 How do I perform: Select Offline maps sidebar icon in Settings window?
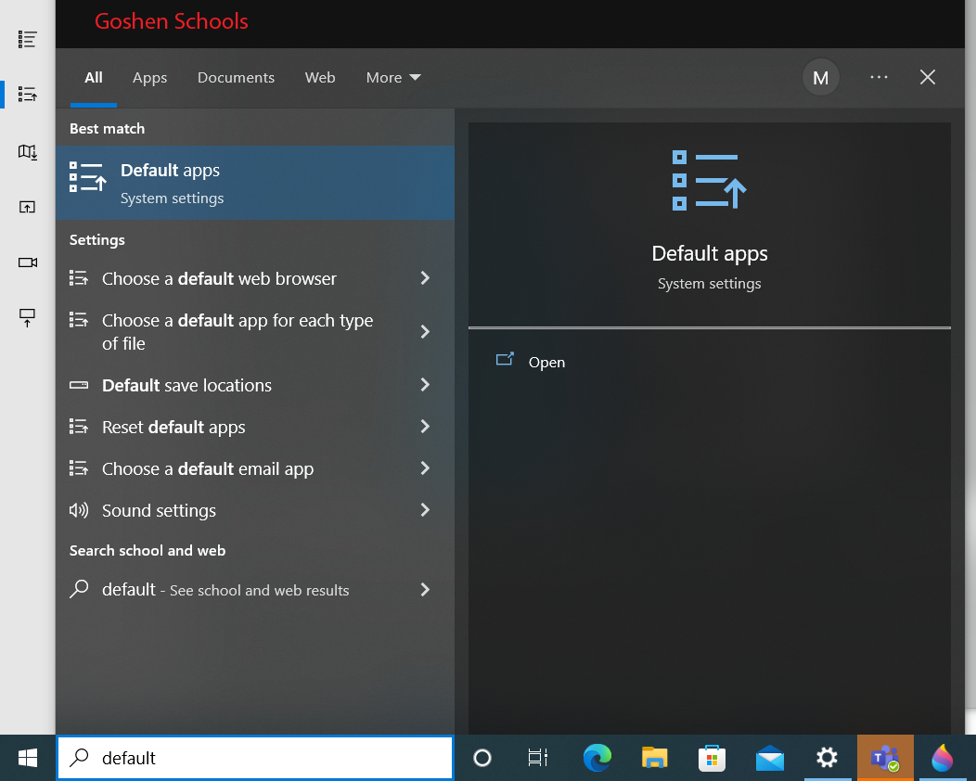coord(28,151)
